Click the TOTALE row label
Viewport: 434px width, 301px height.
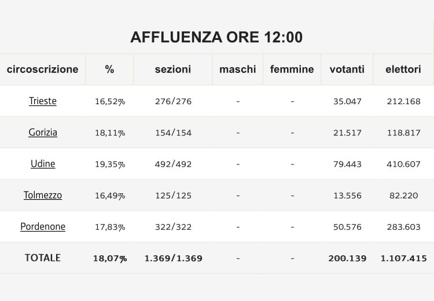coord(43,258)
